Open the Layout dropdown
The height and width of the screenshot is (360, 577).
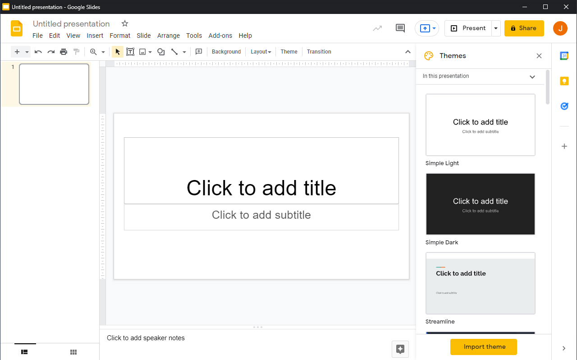[x=260, y=51]
